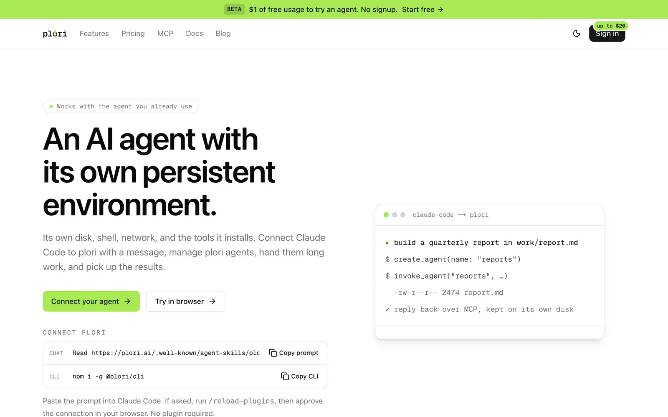Click the CLI row label

[x=54, y=377]
